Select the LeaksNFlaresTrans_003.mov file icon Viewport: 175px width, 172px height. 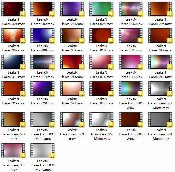(x=72, y=119)
